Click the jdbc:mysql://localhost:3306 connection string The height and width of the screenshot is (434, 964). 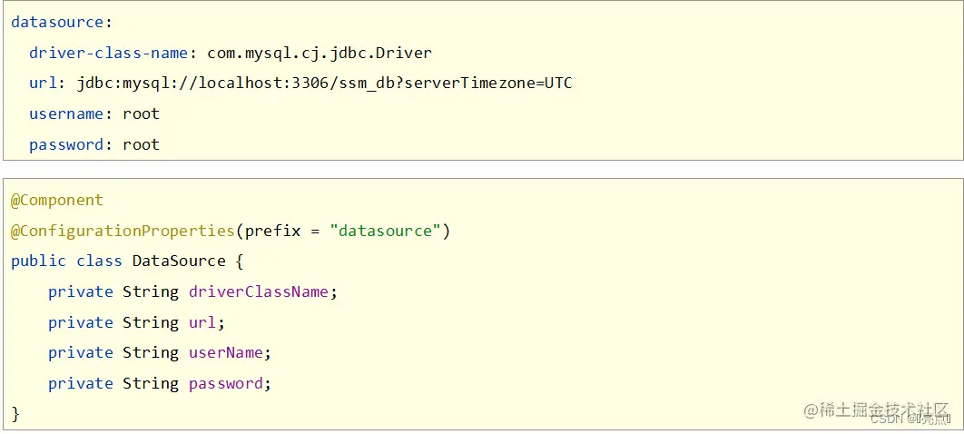point(325,83)
